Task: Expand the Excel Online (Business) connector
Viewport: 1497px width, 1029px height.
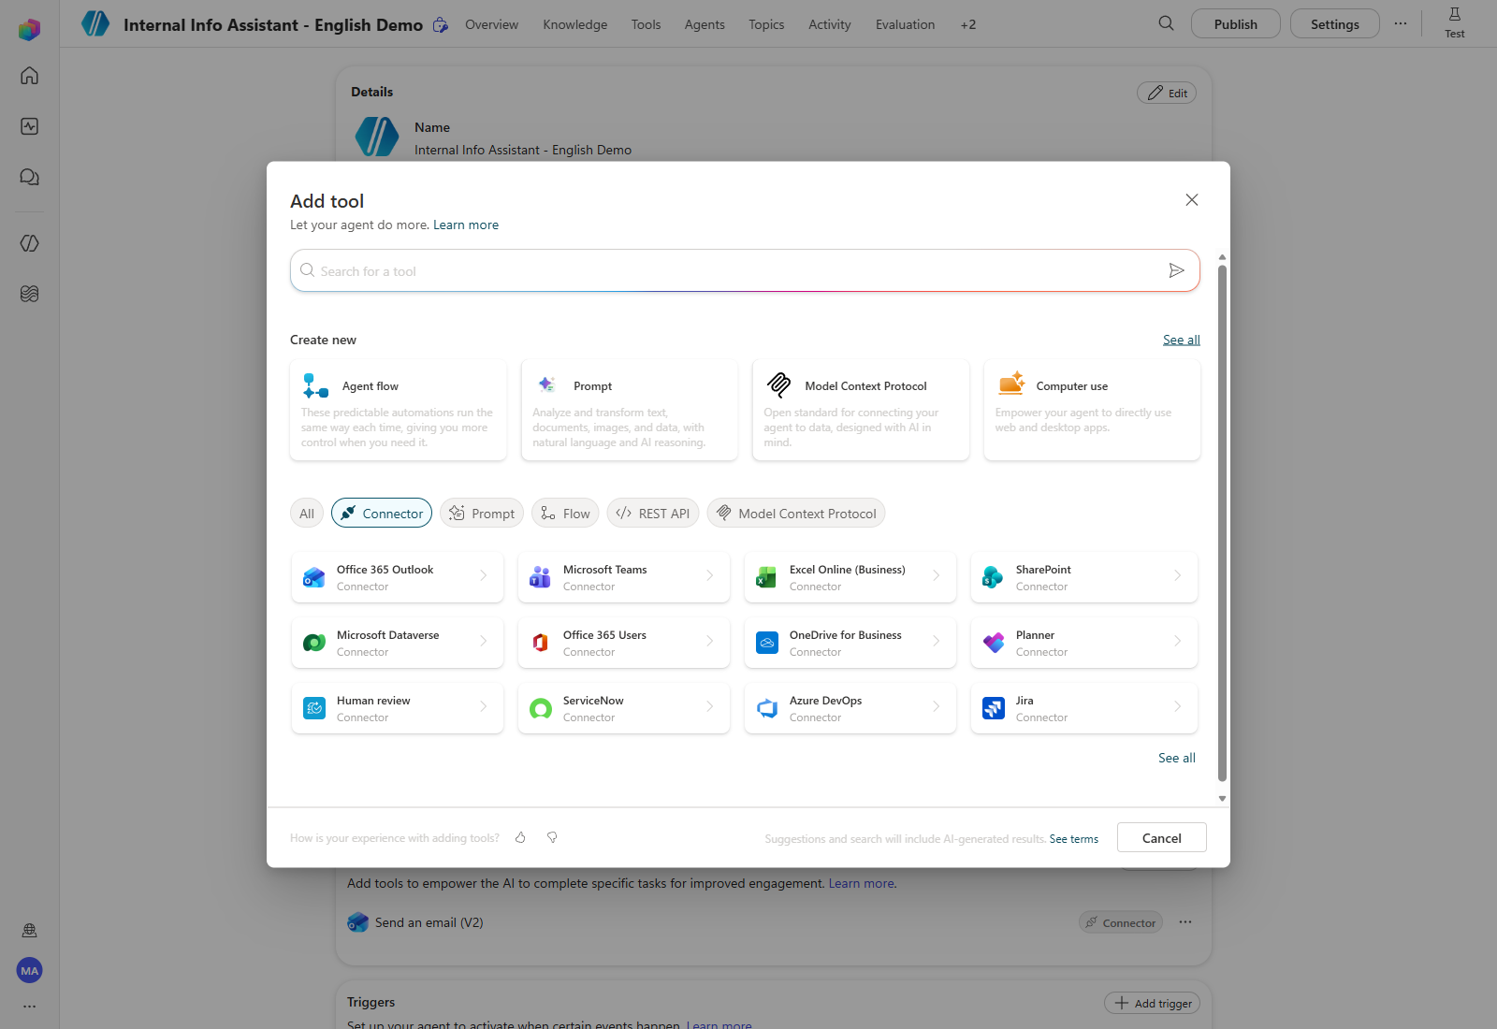Action: click(x=850, y=577)
